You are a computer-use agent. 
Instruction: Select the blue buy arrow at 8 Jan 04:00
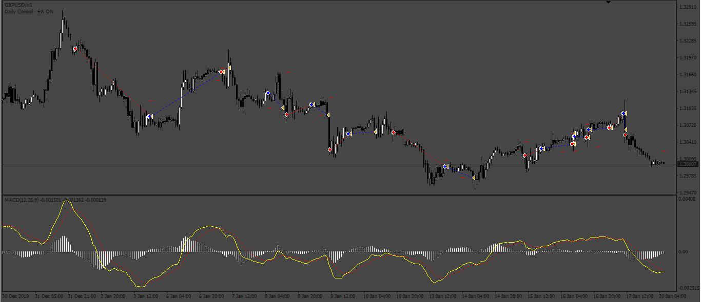(268, 93)
